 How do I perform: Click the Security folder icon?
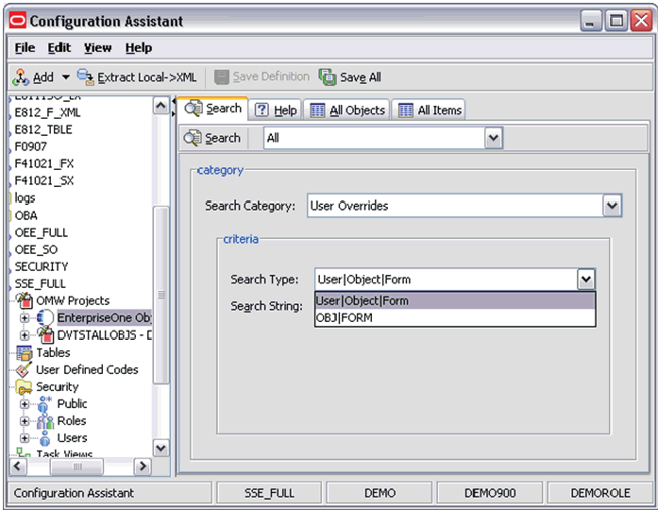25,387
